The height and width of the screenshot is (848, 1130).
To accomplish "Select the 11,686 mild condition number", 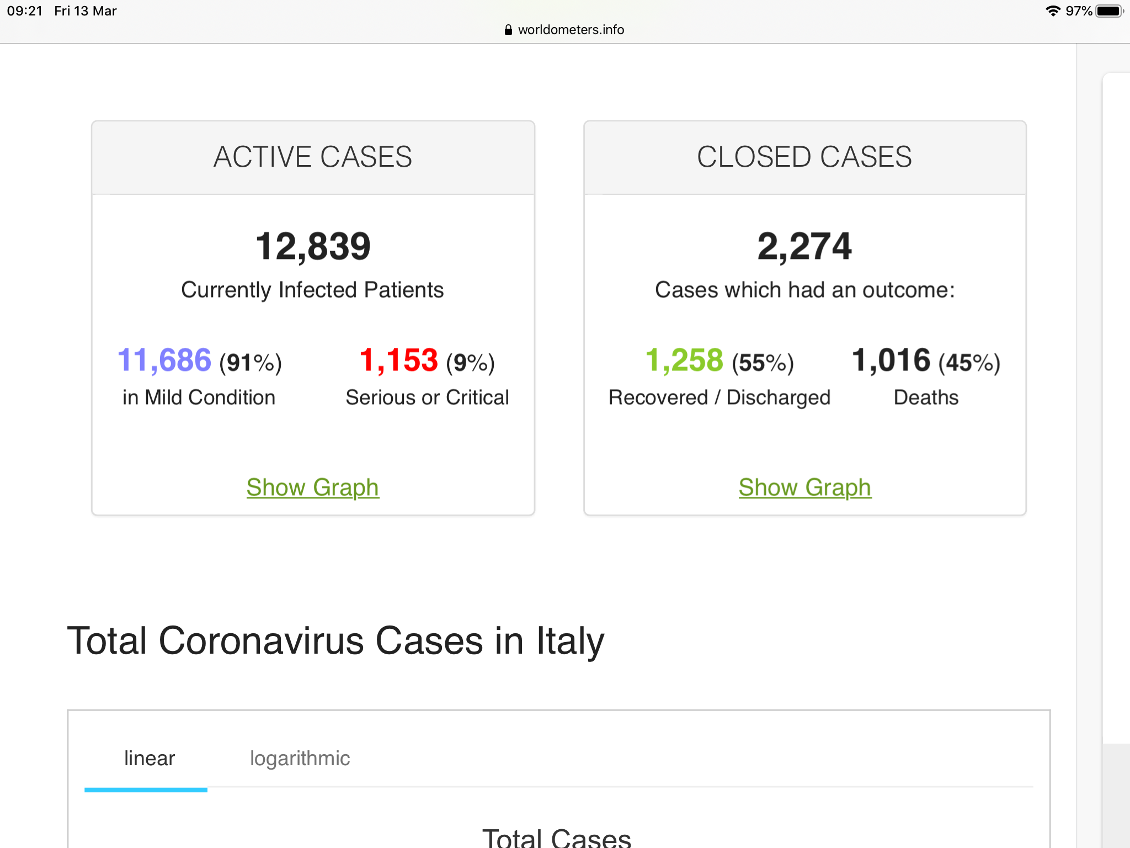I will (x=164, y=361).
